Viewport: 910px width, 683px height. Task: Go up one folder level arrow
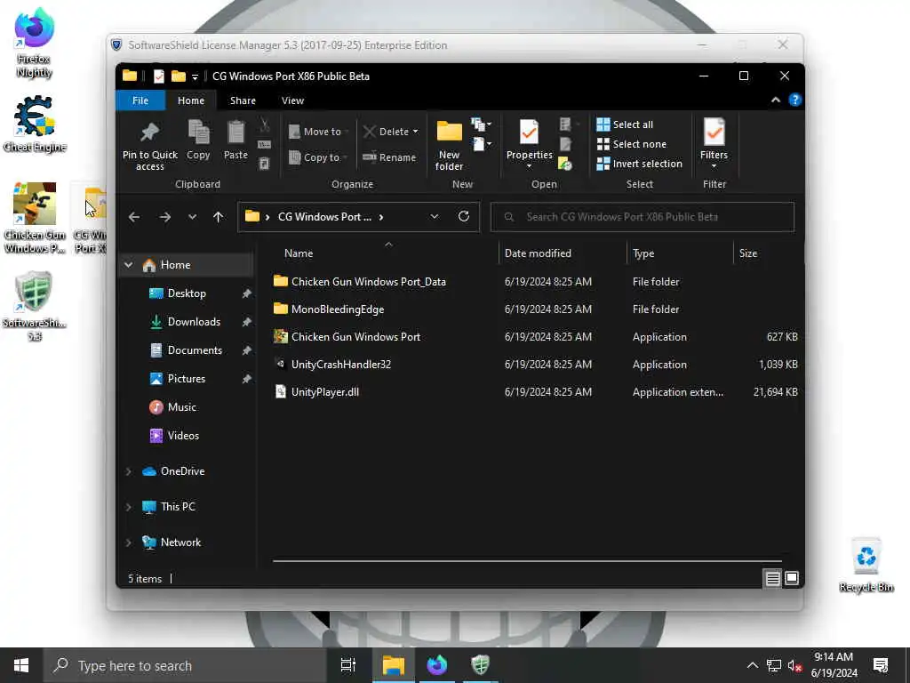point(219,217)
